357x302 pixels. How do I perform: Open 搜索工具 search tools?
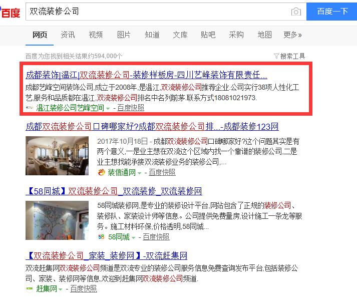pyautogui.click(x=292, y=56)
